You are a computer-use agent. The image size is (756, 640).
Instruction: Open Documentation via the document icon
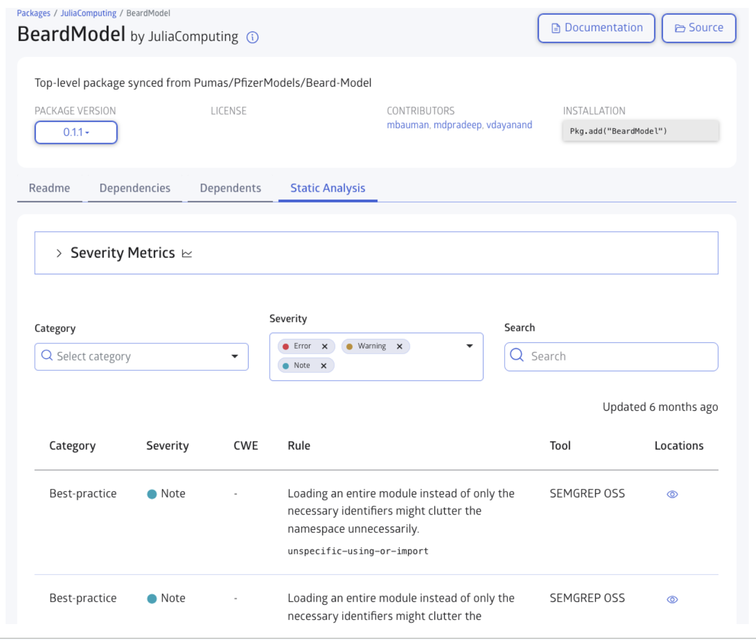click(x=555, y=27)
